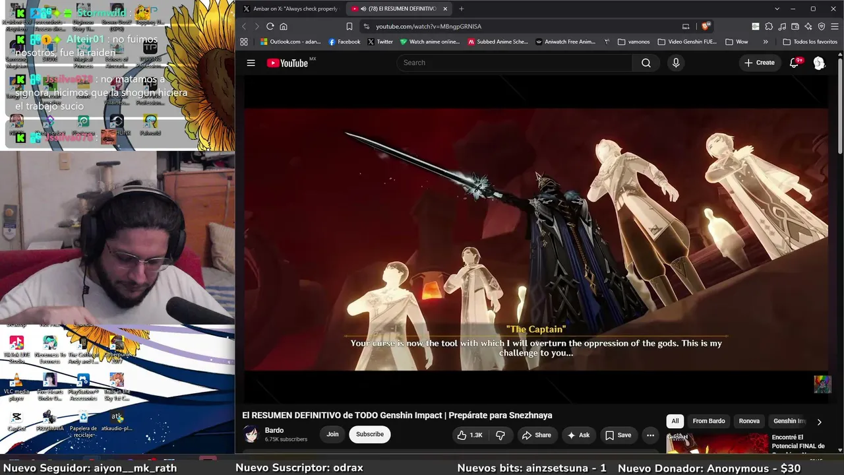Open the vamonos bookmarks folder
This screenshot has width=844, height=475.
pos(634,42)
